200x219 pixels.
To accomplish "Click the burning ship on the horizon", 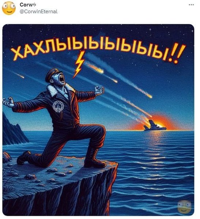I will click(x=155, y=125).
